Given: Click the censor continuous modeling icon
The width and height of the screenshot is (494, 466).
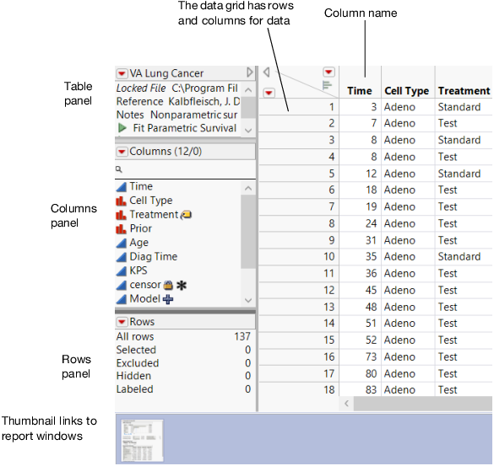Looking at the screenshot, I should 122,285.
